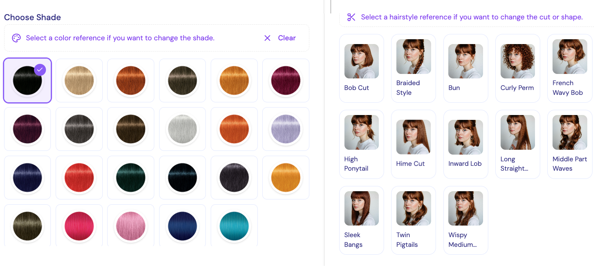The image size is (594, 270).
Task: Pick the Long Straight hairstyle card
Action: click(517, 144)
